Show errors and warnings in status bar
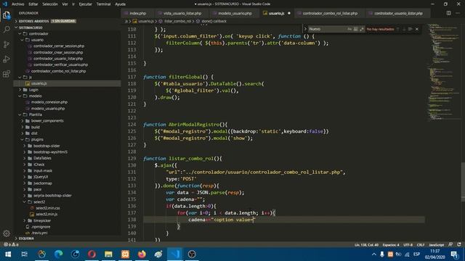The width and height of the screenshot is (465, 261). point(11,245)
